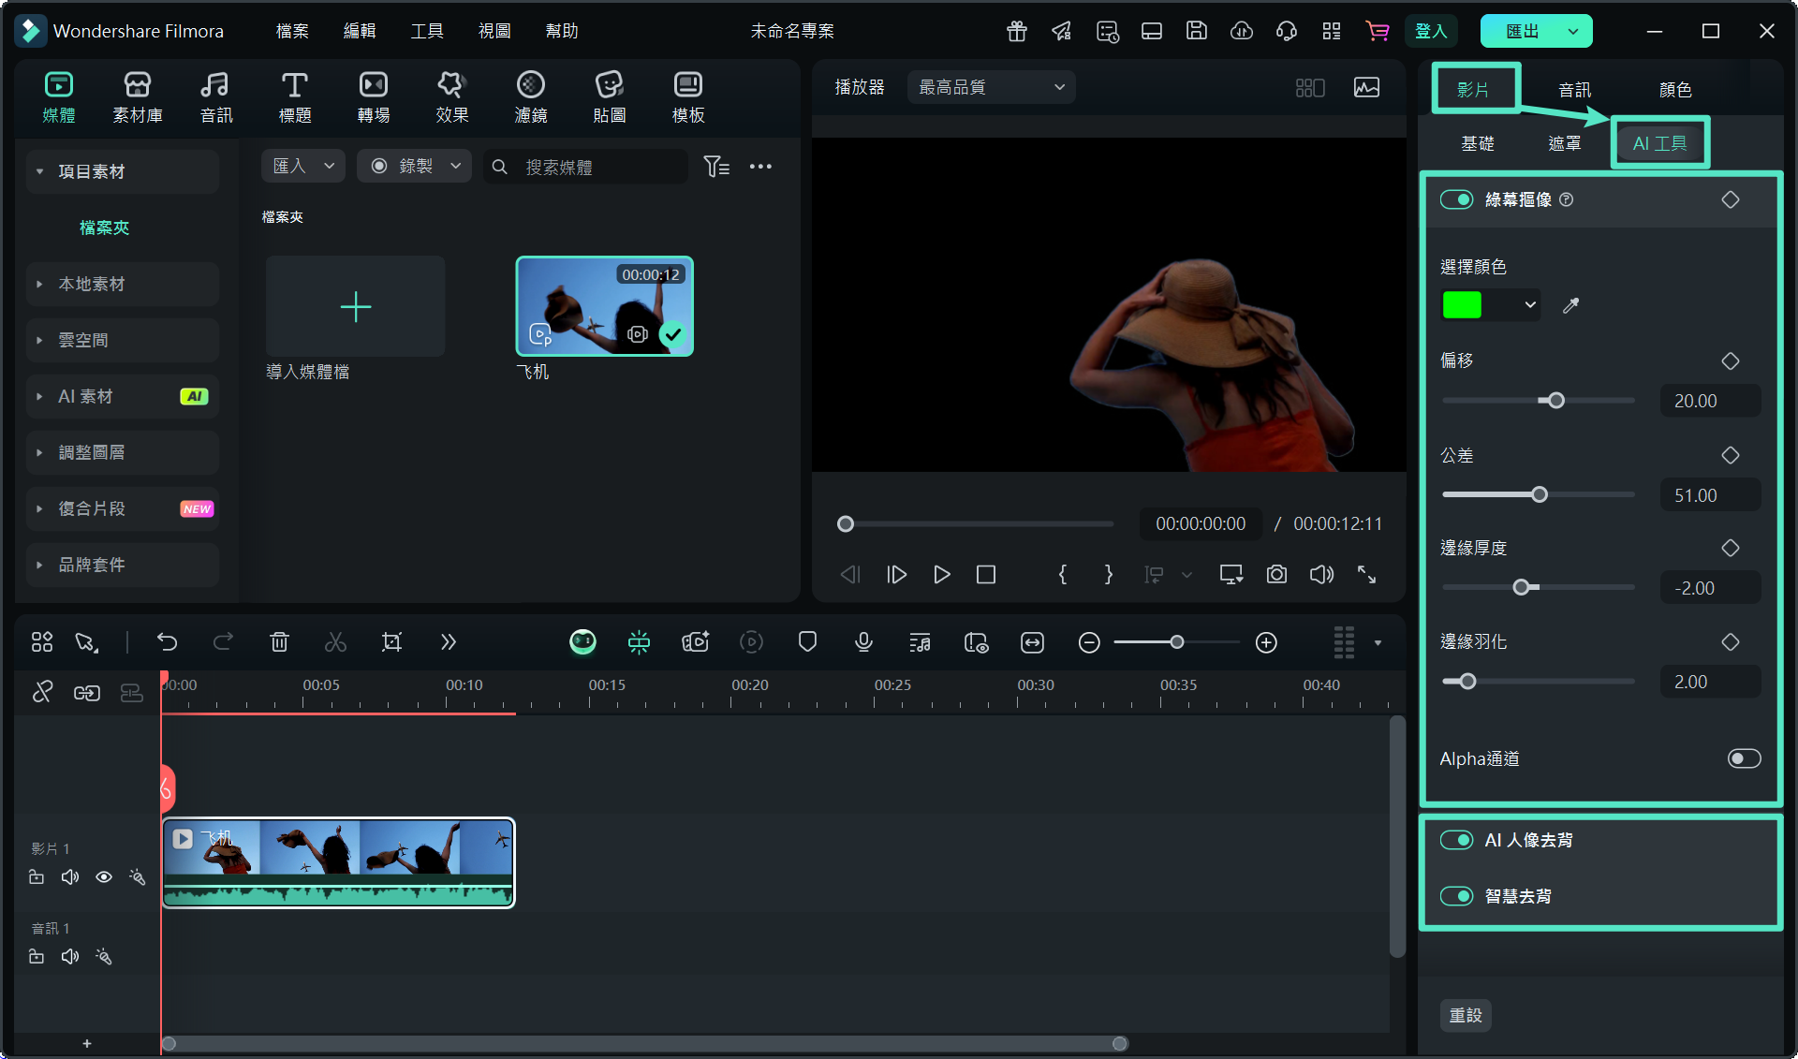Click the 偏移 offset slider handle
The width and height of the screenshot is (1798, 1059).
[x=1555, y=401]
